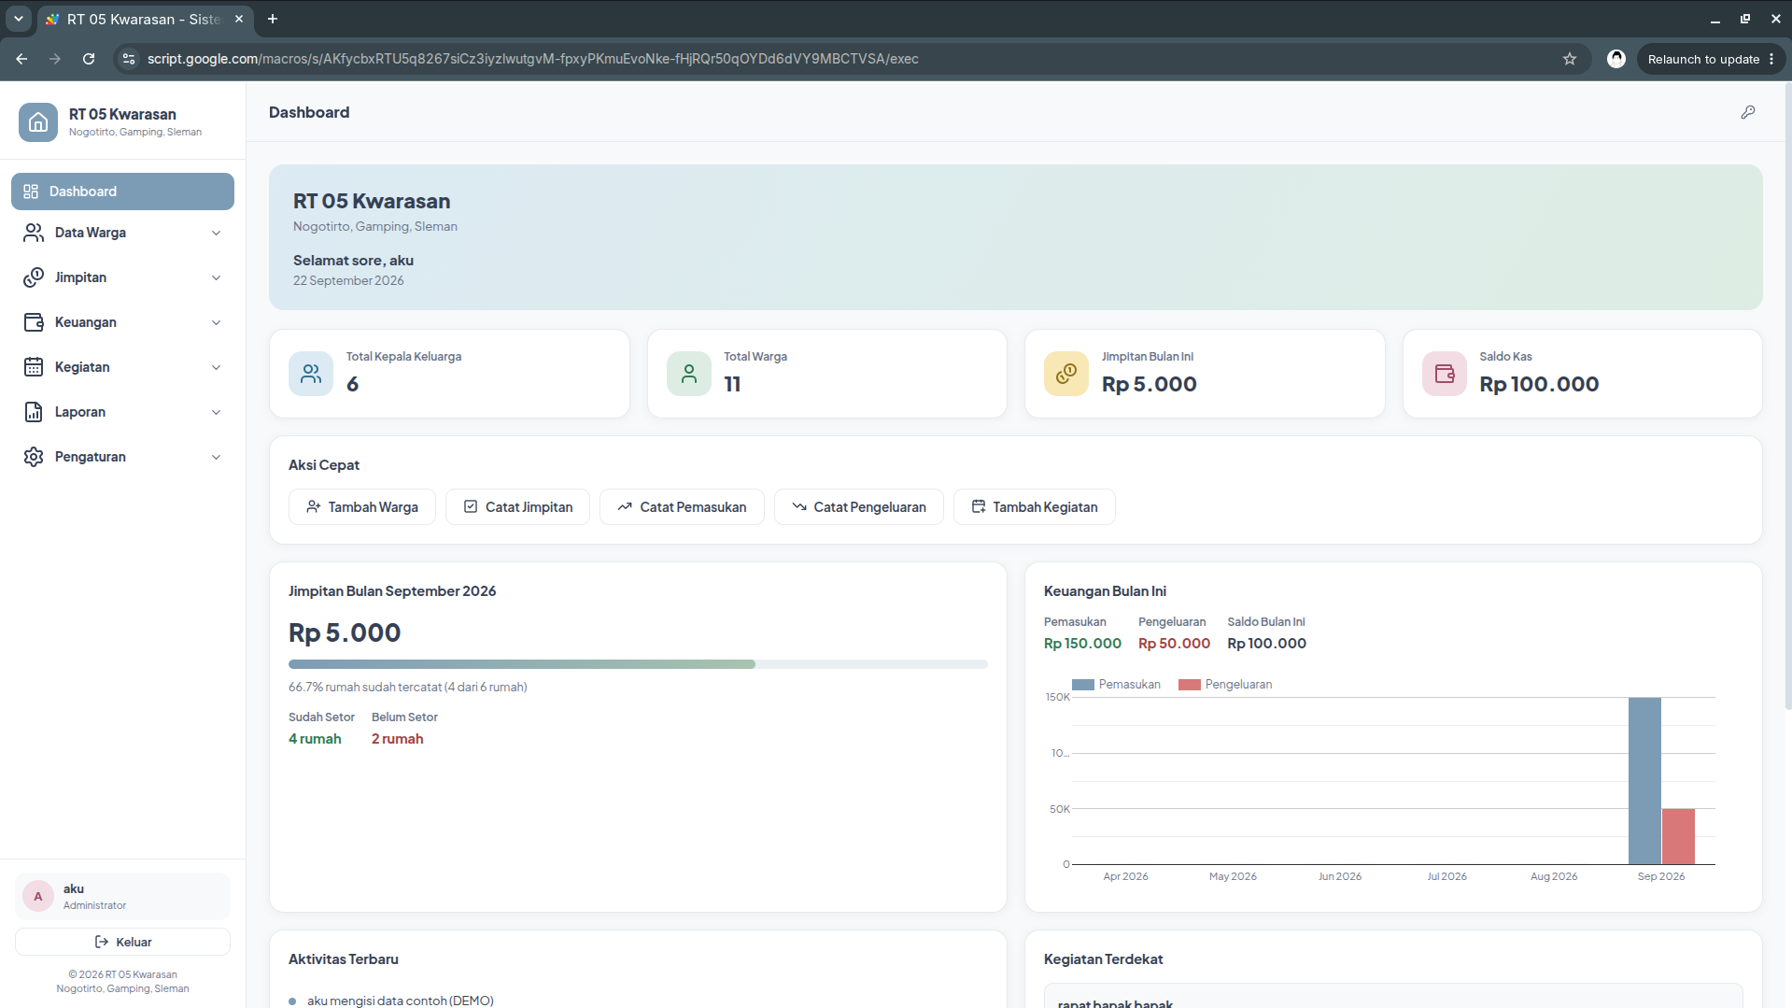Click the RT 05 Kwarasan home logo icon
The width and height of the screenshot is (1792, 1008).
coord(38,122)
